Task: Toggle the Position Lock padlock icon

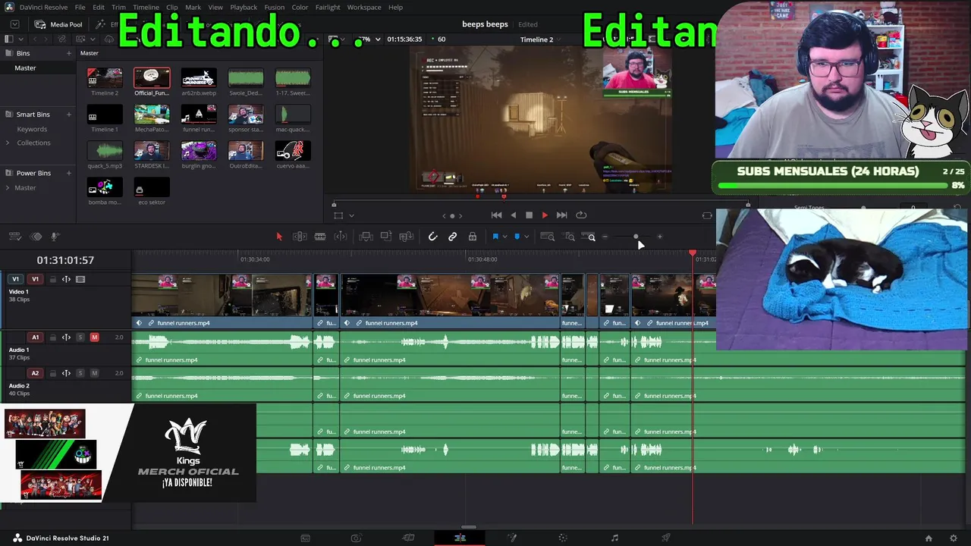Action: point(473,237)
